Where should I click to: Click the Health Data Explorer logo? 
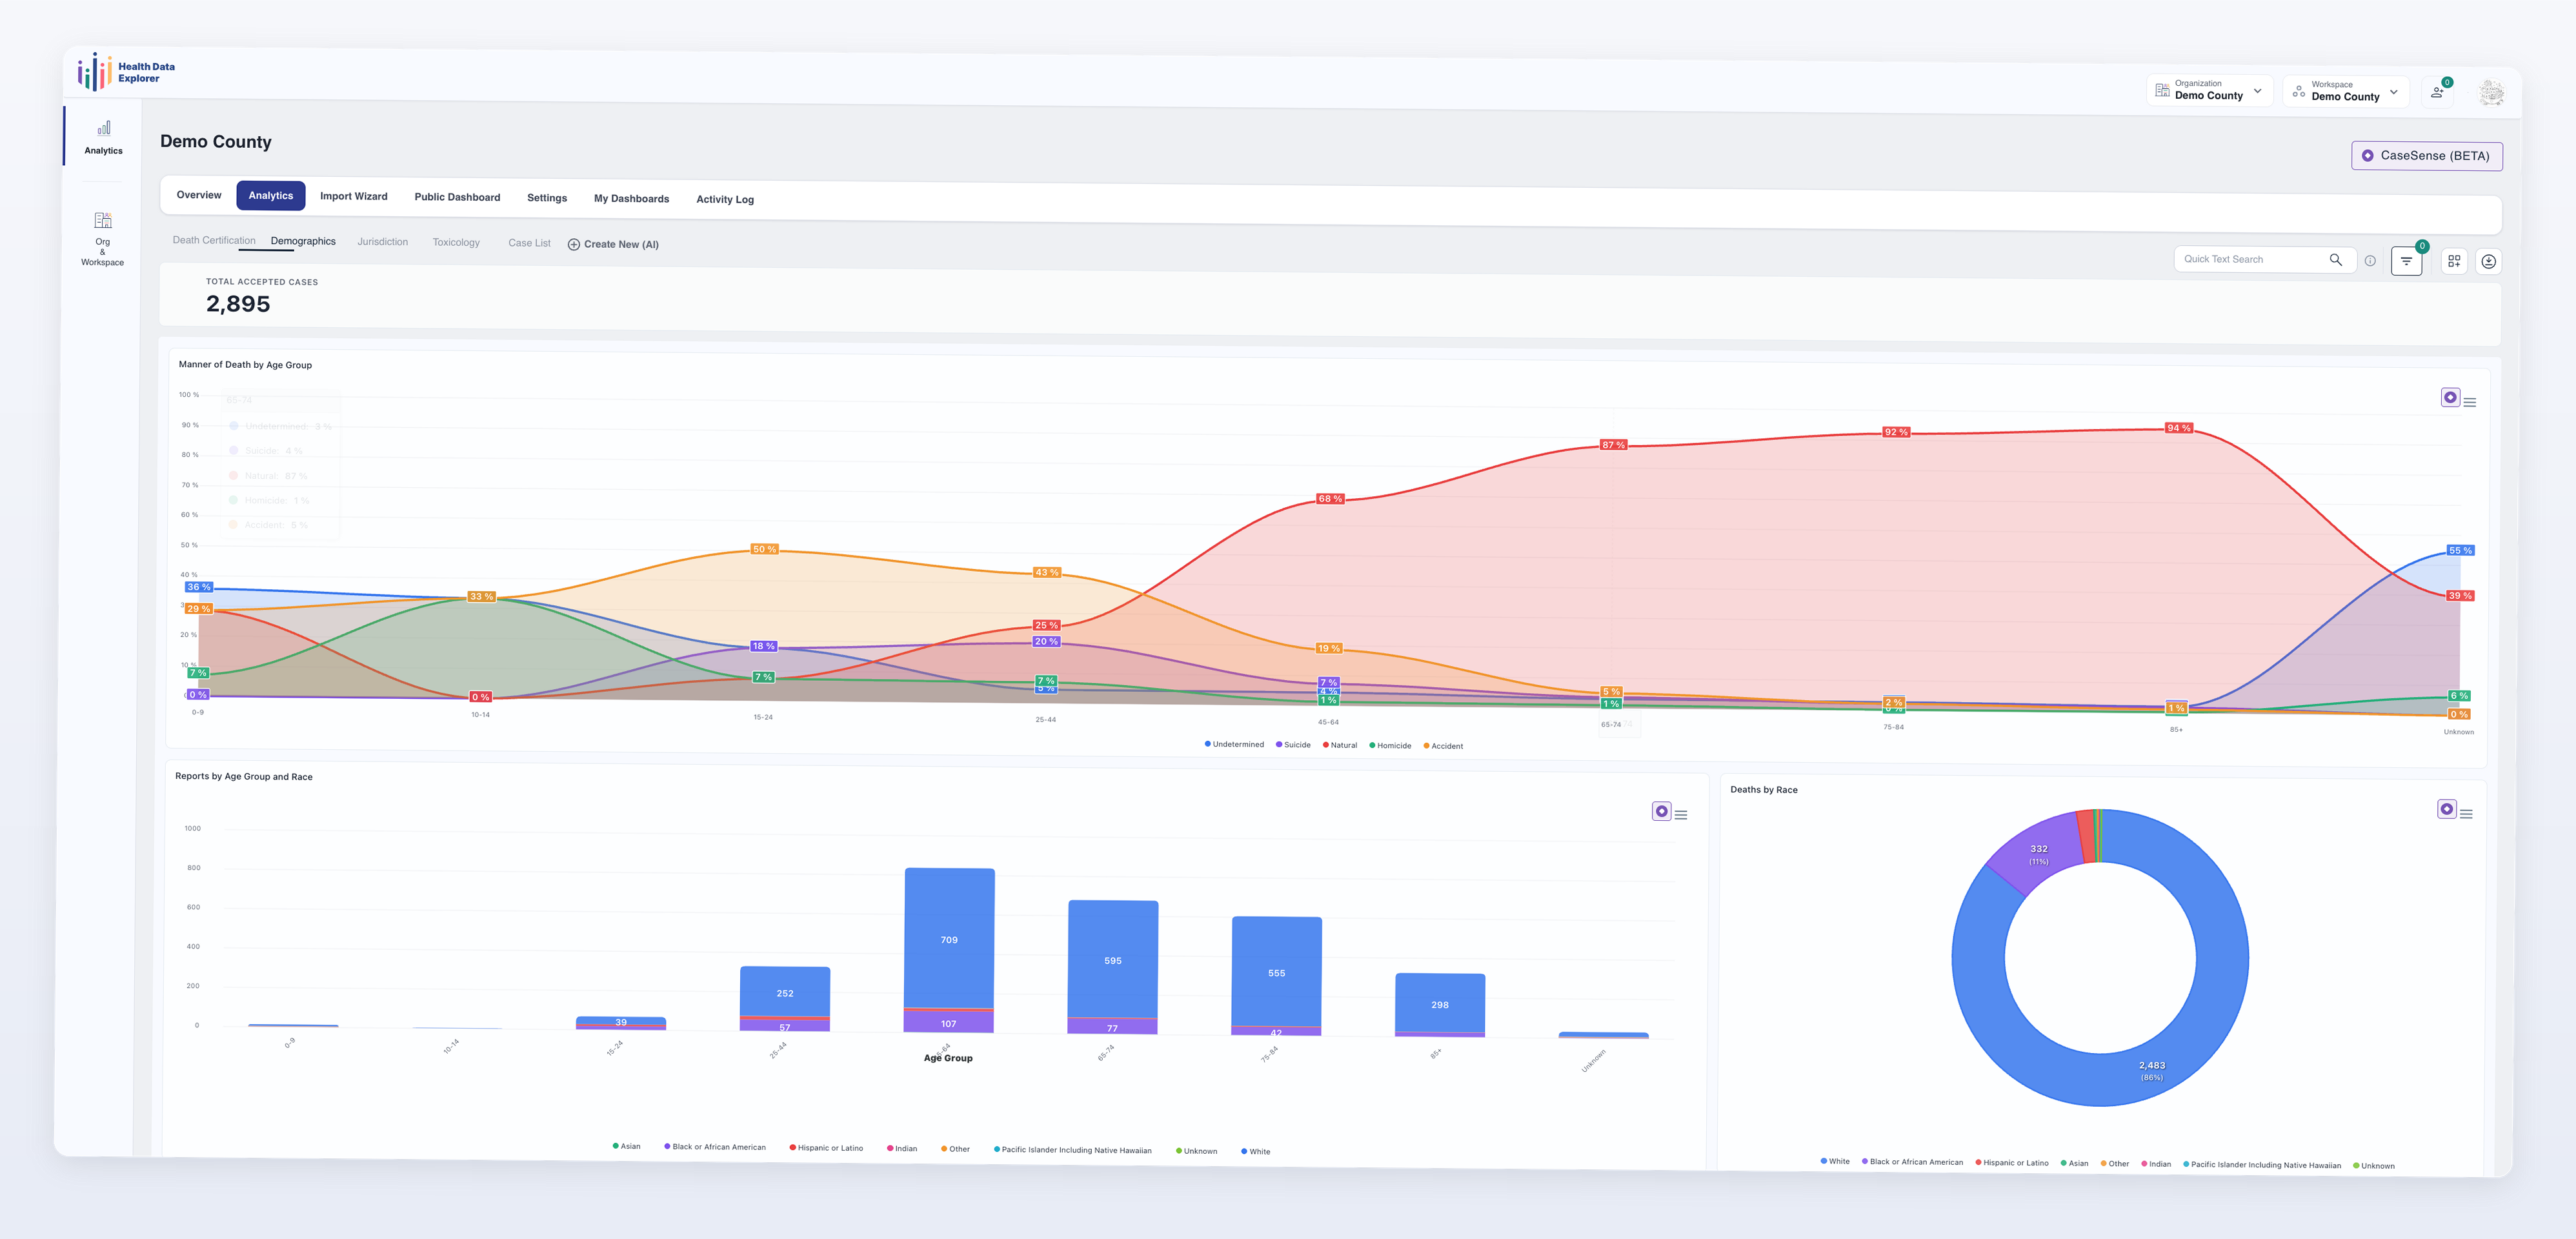pyautogui.click(x=126, y=72)
